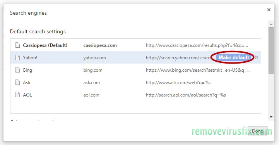Click the bing.com keyword

point(93,70)
